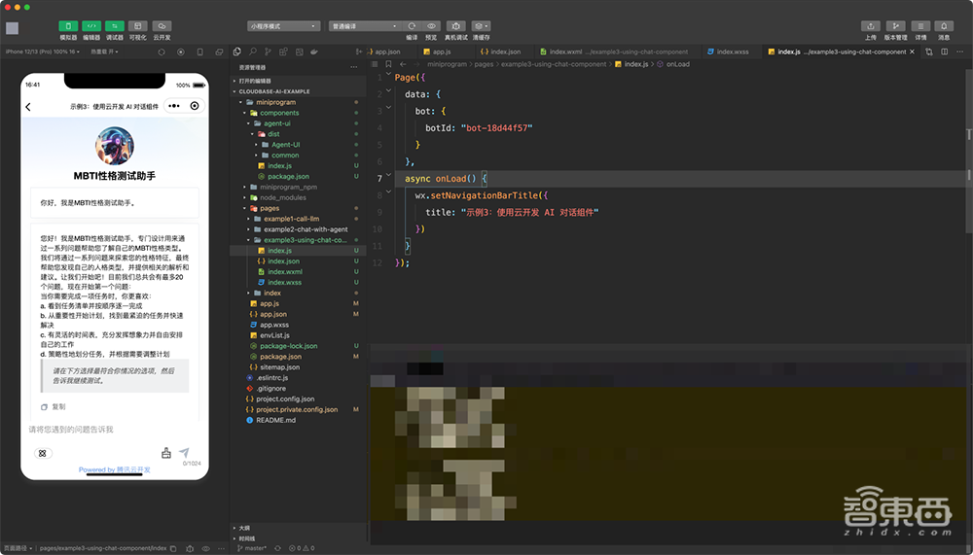Open the 小程序模式 mode dropdown
This screenshot has height=555, width=973.
(283, 25)
